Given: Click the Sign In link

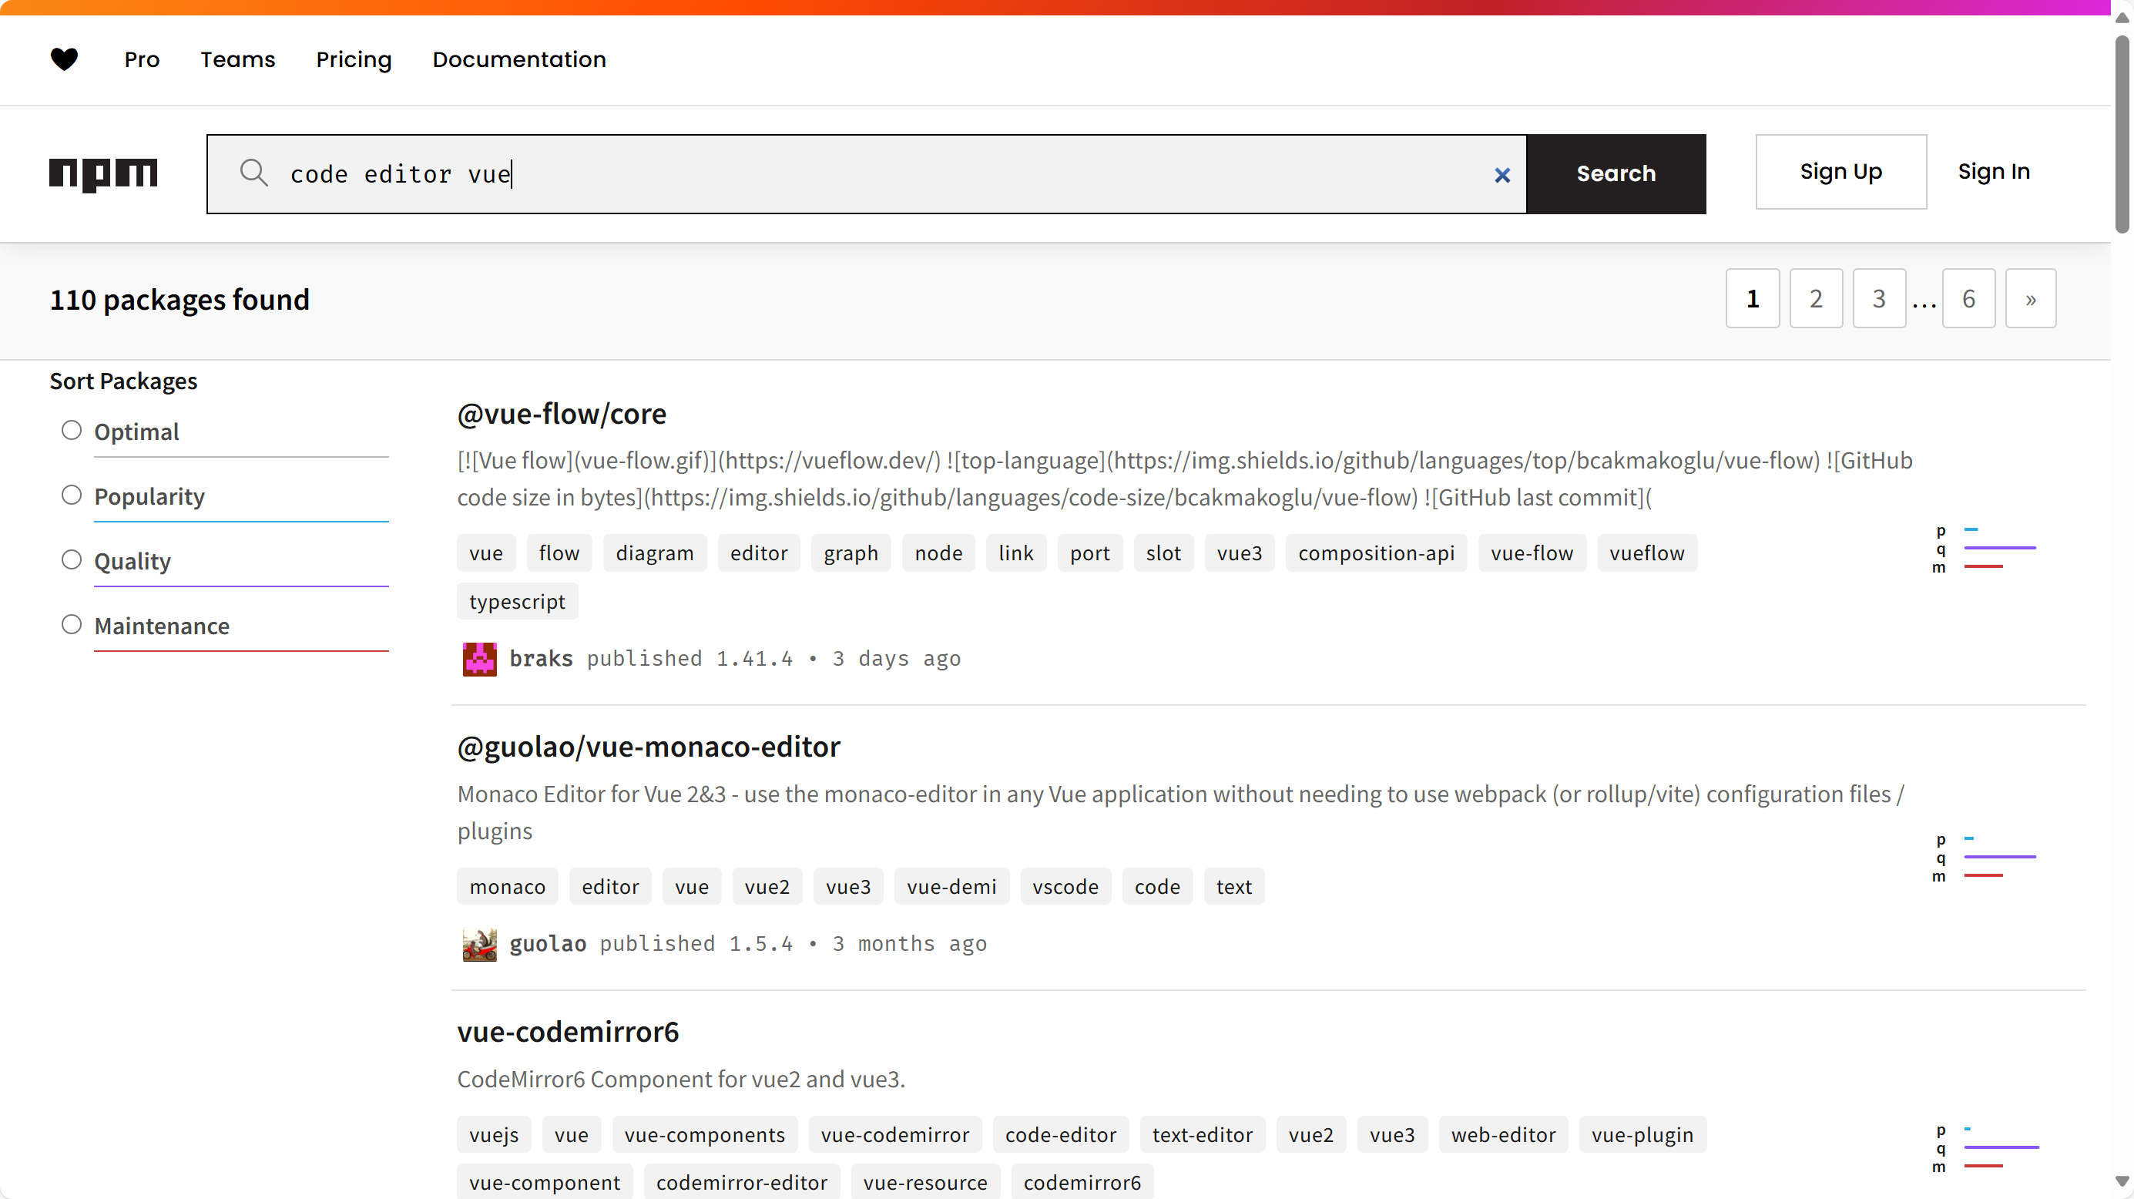Looking at the screenshot, I should pos(1994,172).
